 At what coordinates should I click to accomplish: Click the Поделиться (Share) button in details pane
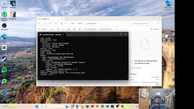click(x=136, y=68)
